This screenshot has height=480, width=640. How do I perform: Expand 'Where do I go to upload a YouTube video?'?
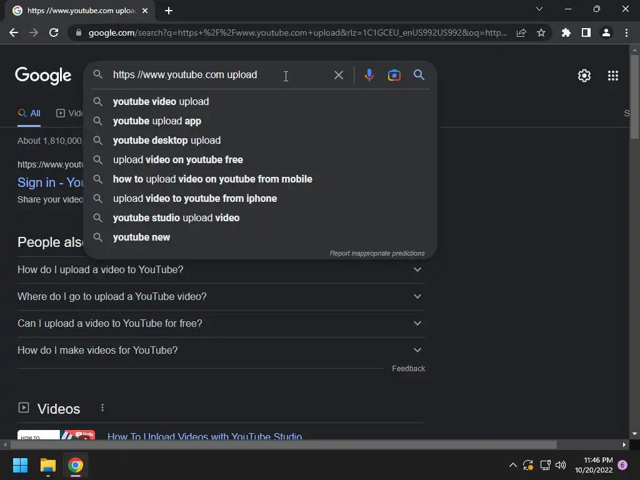[221, 297]
